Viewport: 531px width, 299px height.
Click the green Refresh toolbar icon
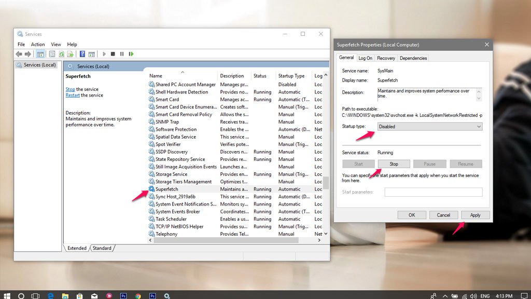click(61, 54)
